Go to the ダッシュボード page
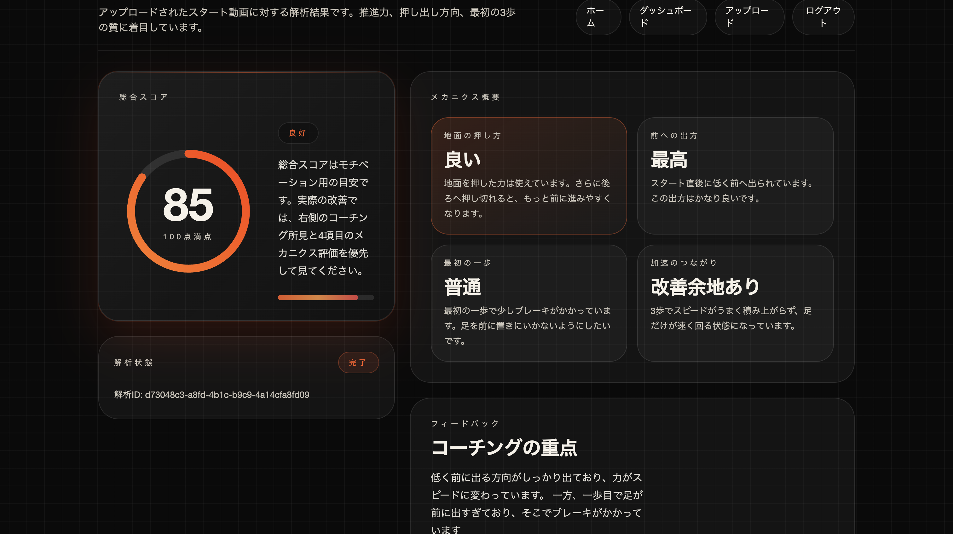953x534 pixels. click(668, 17)
